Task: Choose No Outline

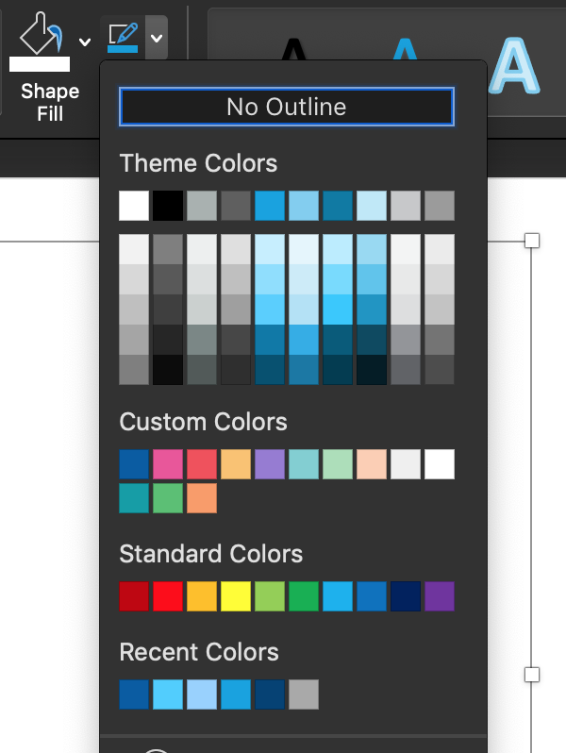Action: point(287,107)
